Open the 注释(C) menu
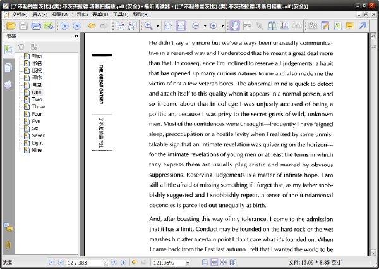 point(80,15)
